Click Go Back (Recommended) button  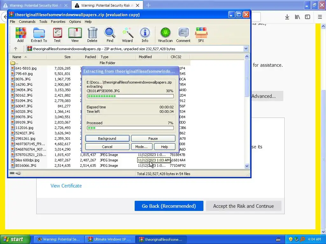[169, 206]
